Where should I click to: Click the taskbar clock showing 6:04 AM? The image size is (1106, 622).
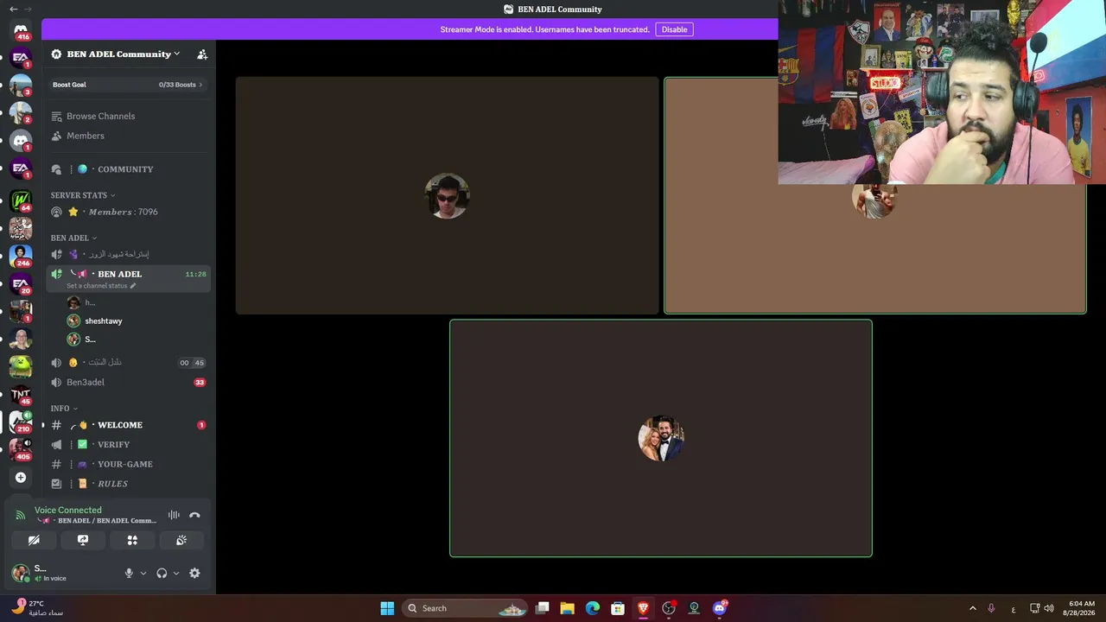pyautogui.click(x=1082, y=608)
